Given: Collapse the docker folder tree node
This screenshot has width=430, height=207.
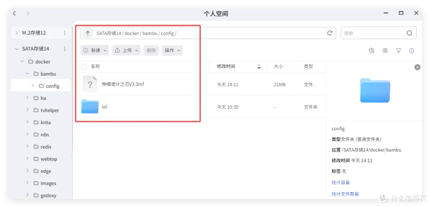Looking at the screenshot, I should [x=22, y=61].
